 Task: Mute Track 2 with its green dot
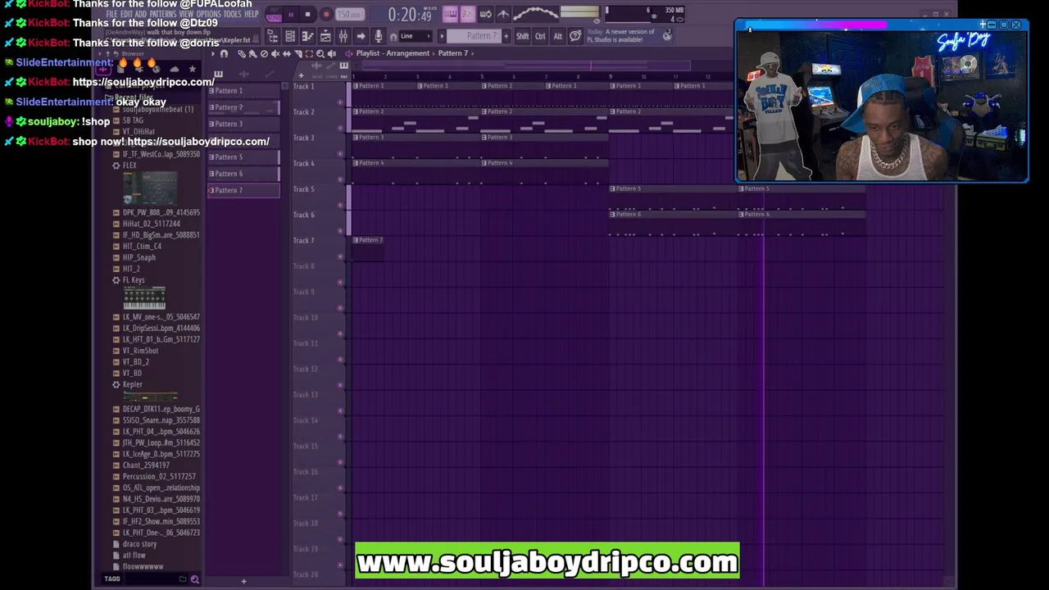coord(340,128)
